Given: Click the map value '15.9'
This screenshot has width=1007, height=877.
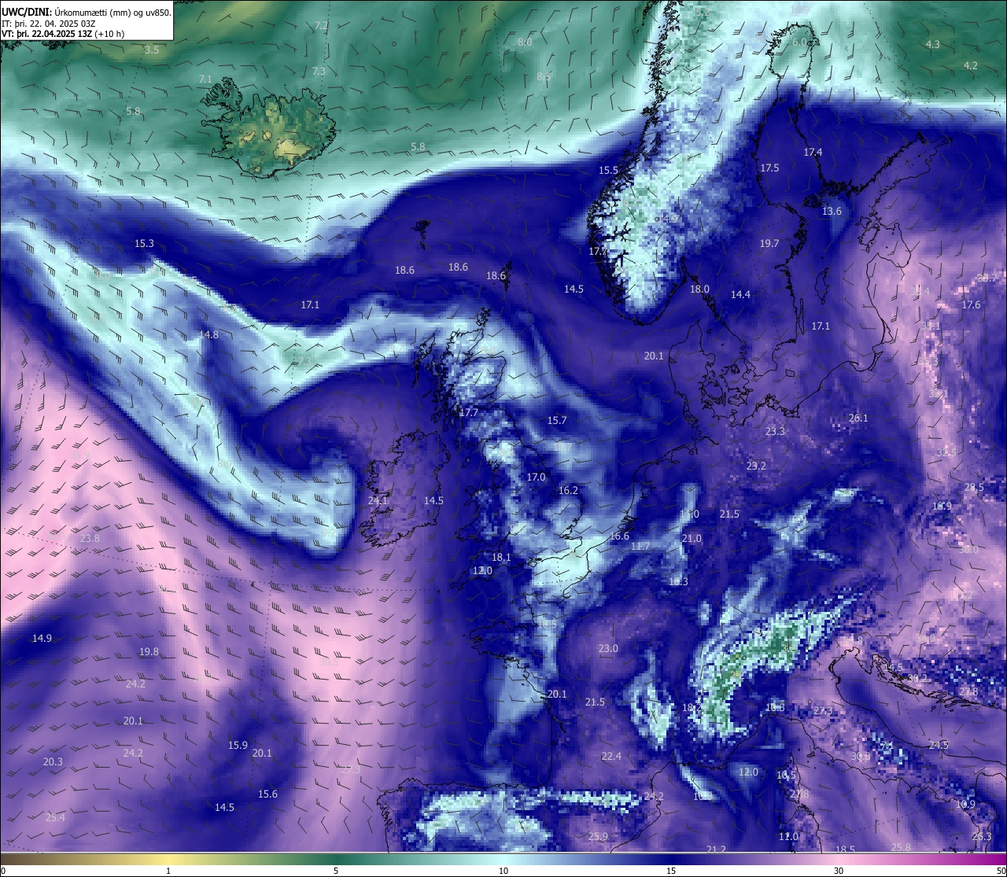Looking at the screenshot, I should click(x=238, y=745).
